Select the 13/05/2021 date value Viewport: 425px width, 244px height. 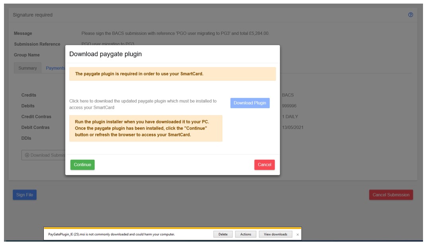click(292, 127)
